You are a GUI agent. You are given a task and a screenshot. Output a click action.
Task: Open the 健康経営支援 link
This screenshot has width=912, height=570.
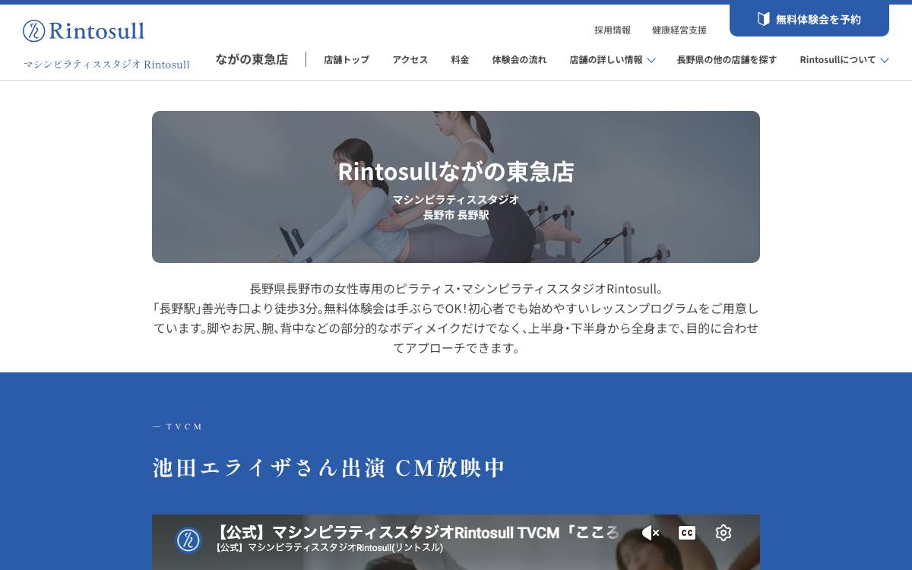[x=679, y=30]
